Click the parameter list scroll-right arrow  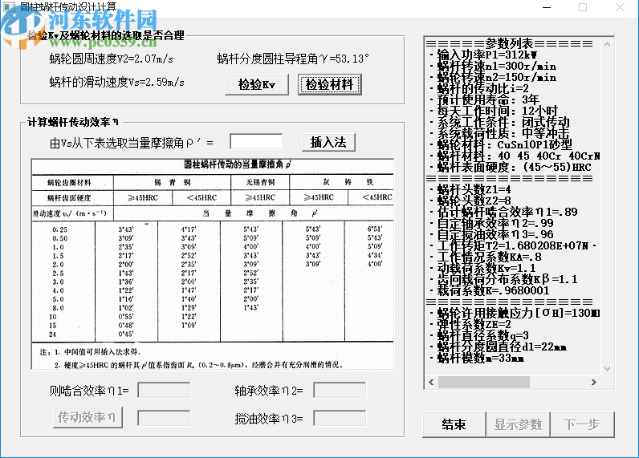(x=594, y=383)
